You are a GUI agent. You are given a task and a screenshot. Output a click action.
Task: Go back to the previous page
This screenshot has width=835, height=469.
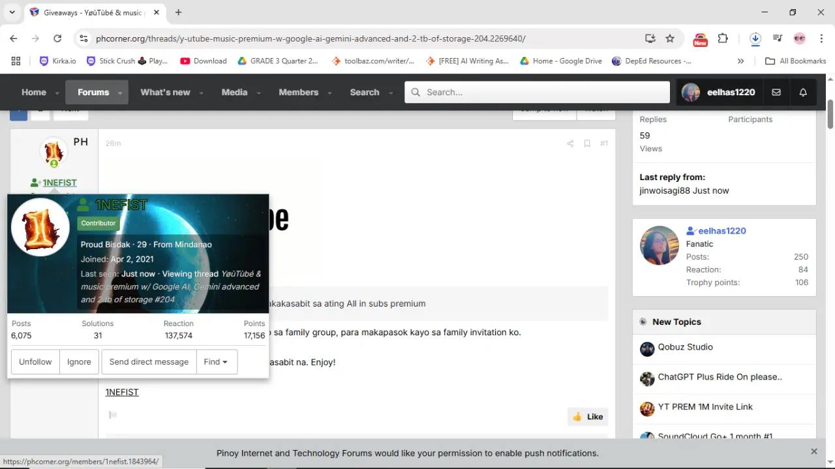14,38
